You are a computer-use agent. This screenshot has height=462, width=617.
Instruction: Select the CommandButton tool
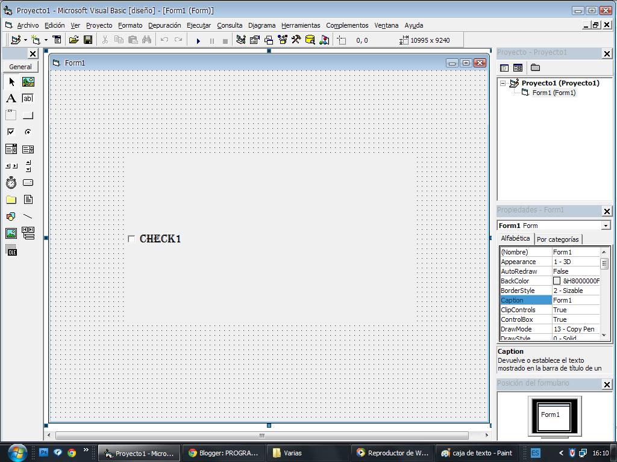coord(27,115)
